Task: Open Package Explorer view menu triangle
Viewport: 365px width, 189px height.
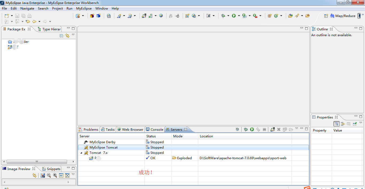Action: coord(73,35)
